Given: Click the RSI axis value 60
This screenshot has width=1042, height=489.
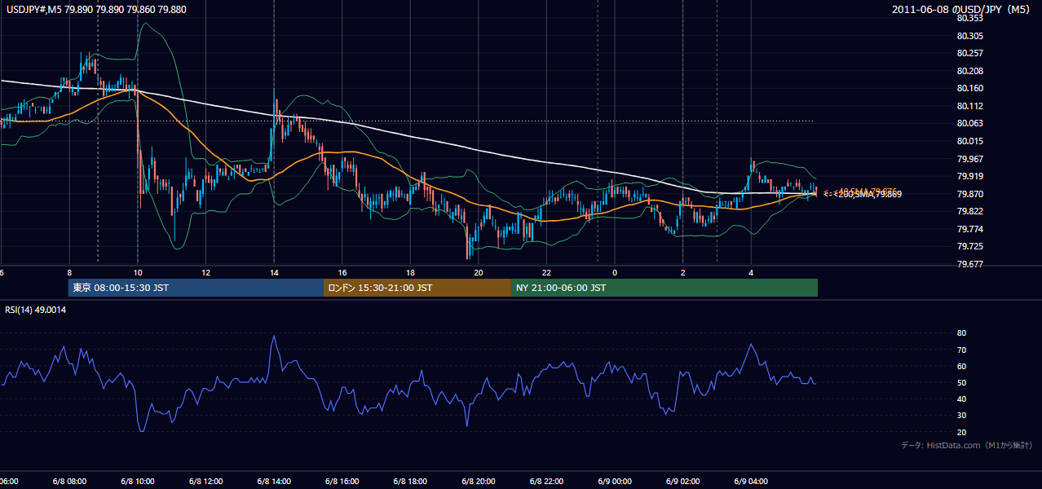Looking at the screenshot, I should click(x=961, y=366).
